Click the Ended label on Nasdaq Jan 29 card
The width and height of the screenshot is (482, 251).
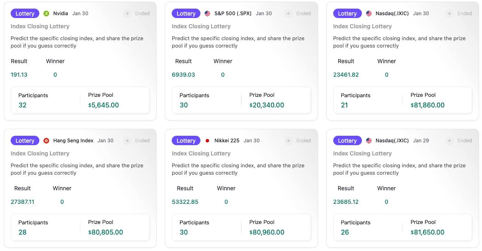point(464,141)
